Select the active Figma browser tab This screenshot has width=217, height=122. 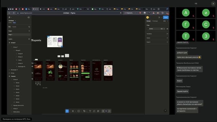[35, 9]
